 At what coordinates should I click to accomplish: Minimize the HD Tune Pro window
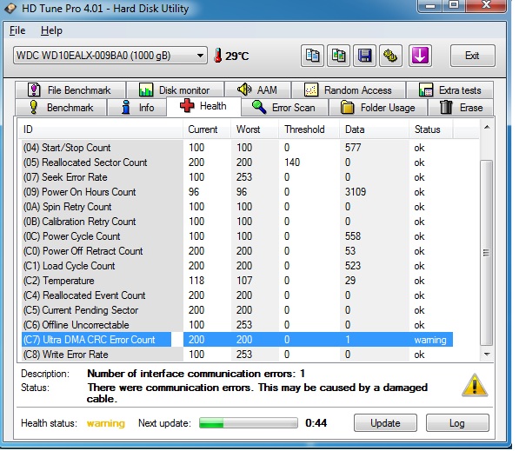pyautogui.click(x=430, y=6)
